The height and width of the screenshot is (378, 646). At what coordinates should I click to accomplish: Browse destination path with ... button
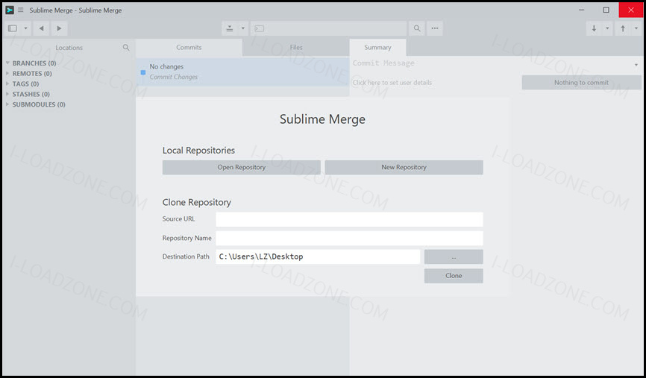click(x=454, y=257)
